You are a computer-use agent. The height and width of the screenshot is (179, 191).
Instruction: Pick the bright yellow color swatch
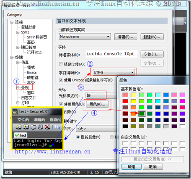134,101
